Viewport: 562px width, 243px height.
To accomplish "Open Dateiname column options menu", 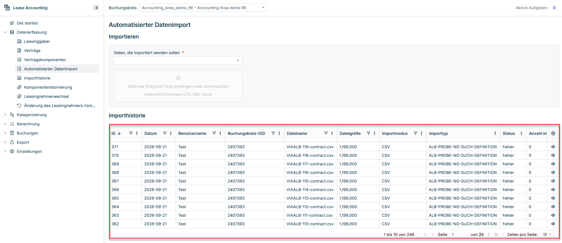I will click(x=332, y=133).
